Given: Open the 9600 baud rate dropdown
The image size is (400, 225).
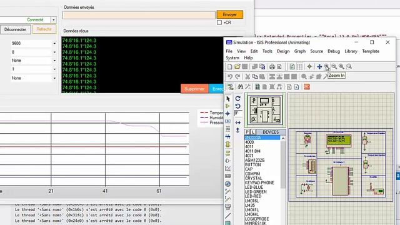Looking at the screenshot, I should [54, 44].
